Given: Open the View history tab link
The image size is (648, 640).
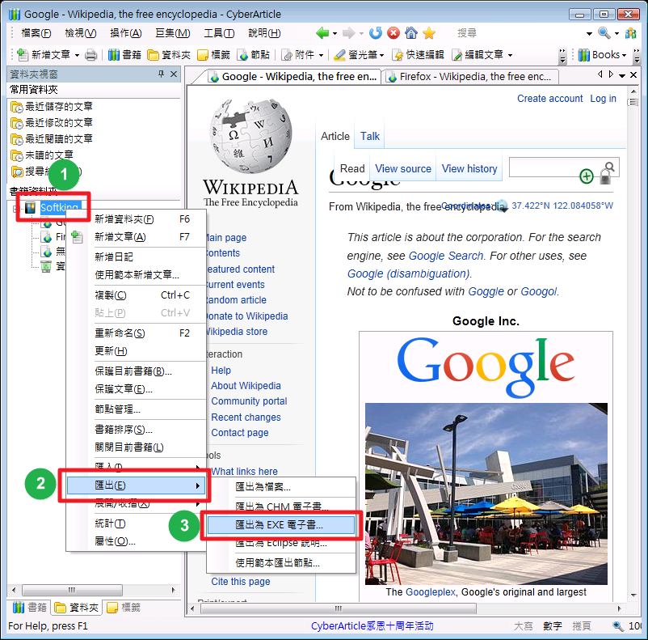Looking at the screenshot, I should pyautogui.click(x=469, y=168).
